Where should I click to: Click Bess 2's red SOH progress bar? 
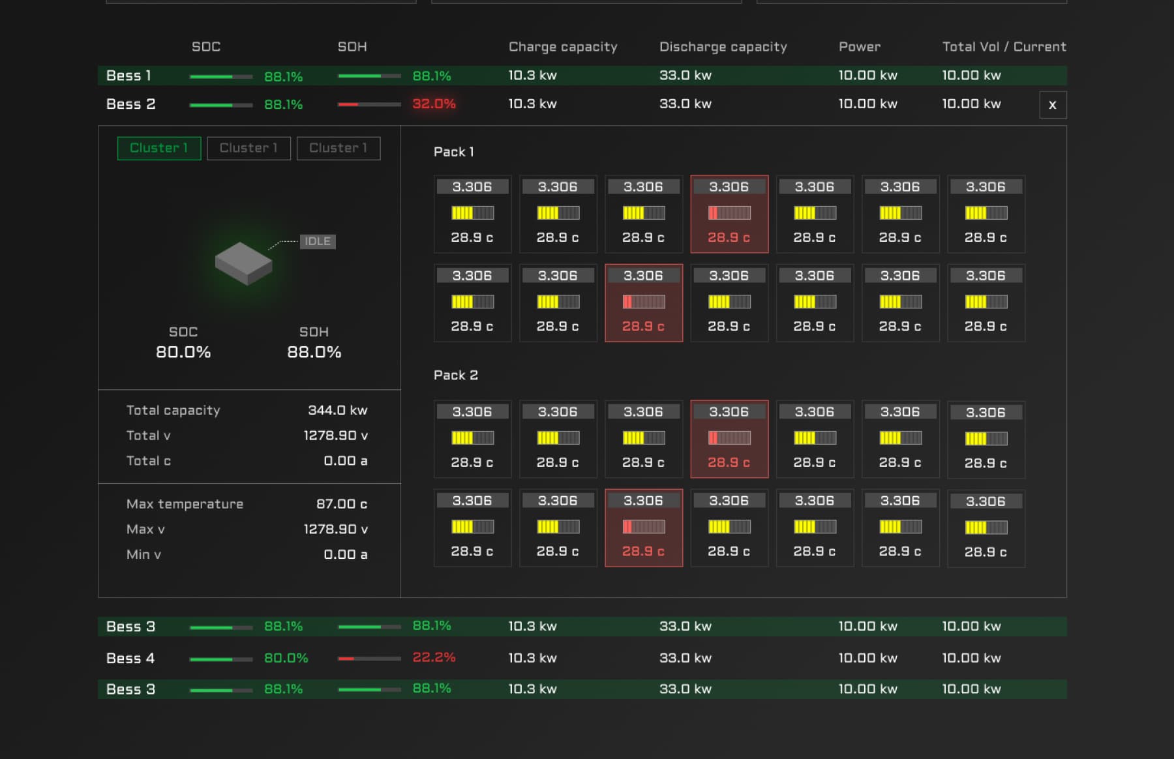[367, 104]
